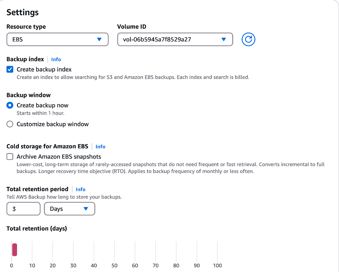
Task: Open Info for Backup index
Action: 56,59
